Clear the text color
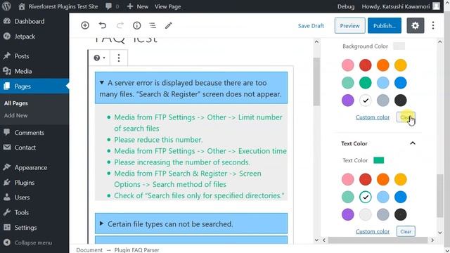This screenshot has height=253, width=450. coord(406,231)
